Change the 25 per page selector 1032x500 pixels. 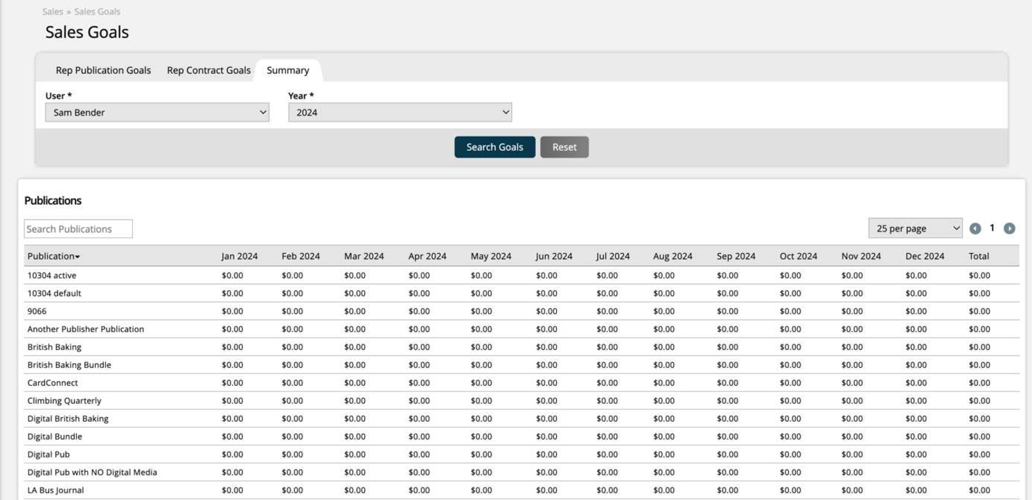pyautogui.click(x=915, y=228)
